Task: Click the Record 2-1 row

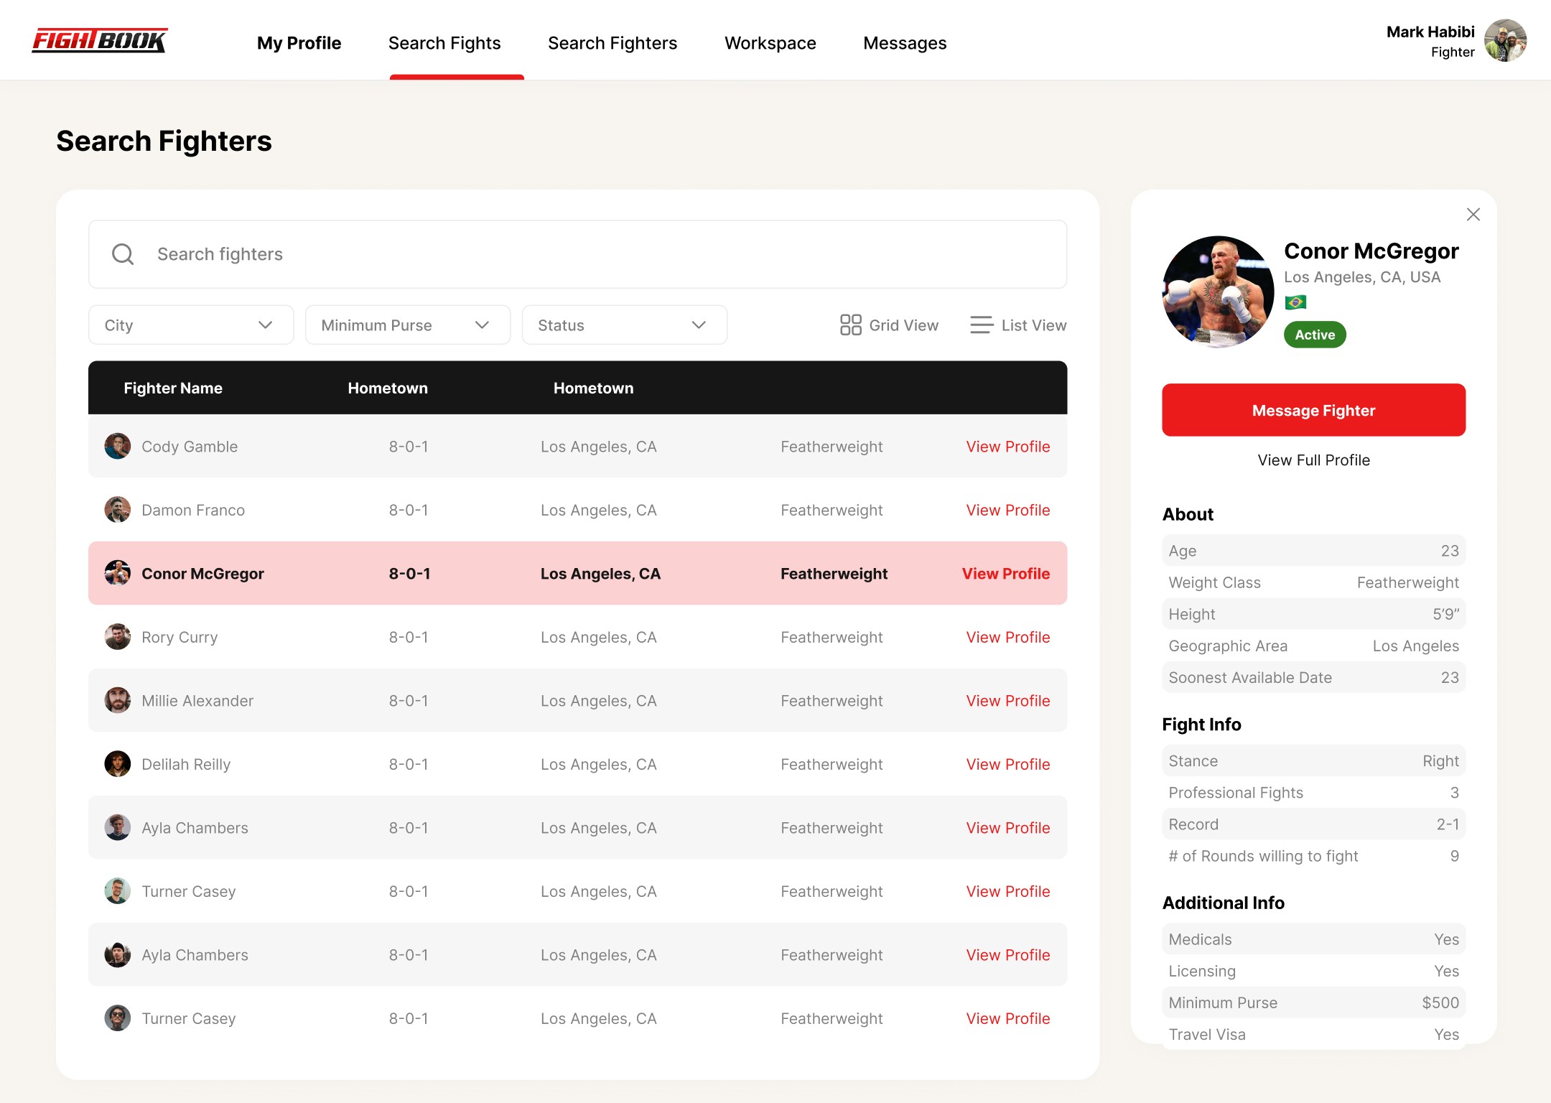Action: 1314,824
